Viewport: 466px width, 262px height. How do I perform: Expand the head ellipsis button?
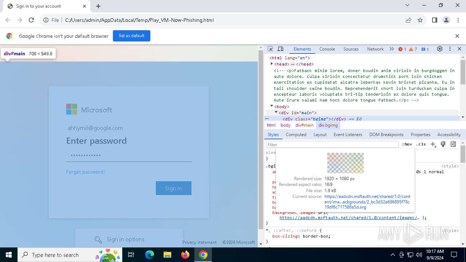pyautogui.click(x=292, y=64)
